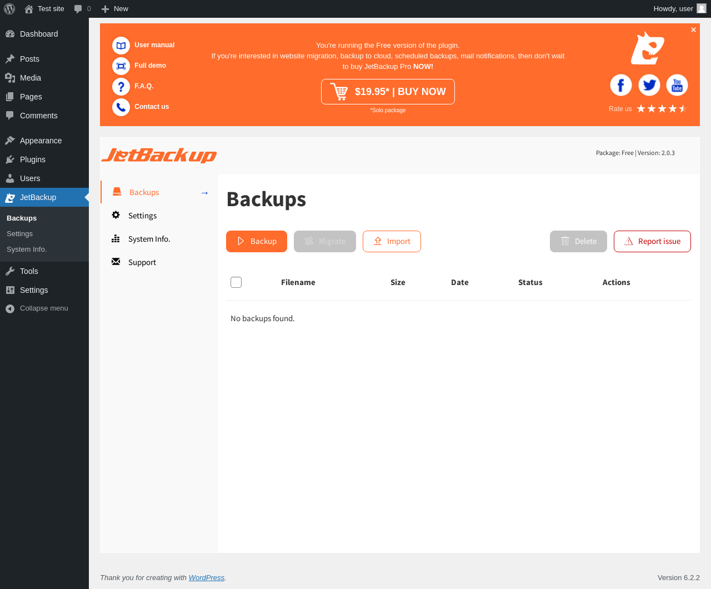
Task: Click Size column header
Action: (398, 282)
